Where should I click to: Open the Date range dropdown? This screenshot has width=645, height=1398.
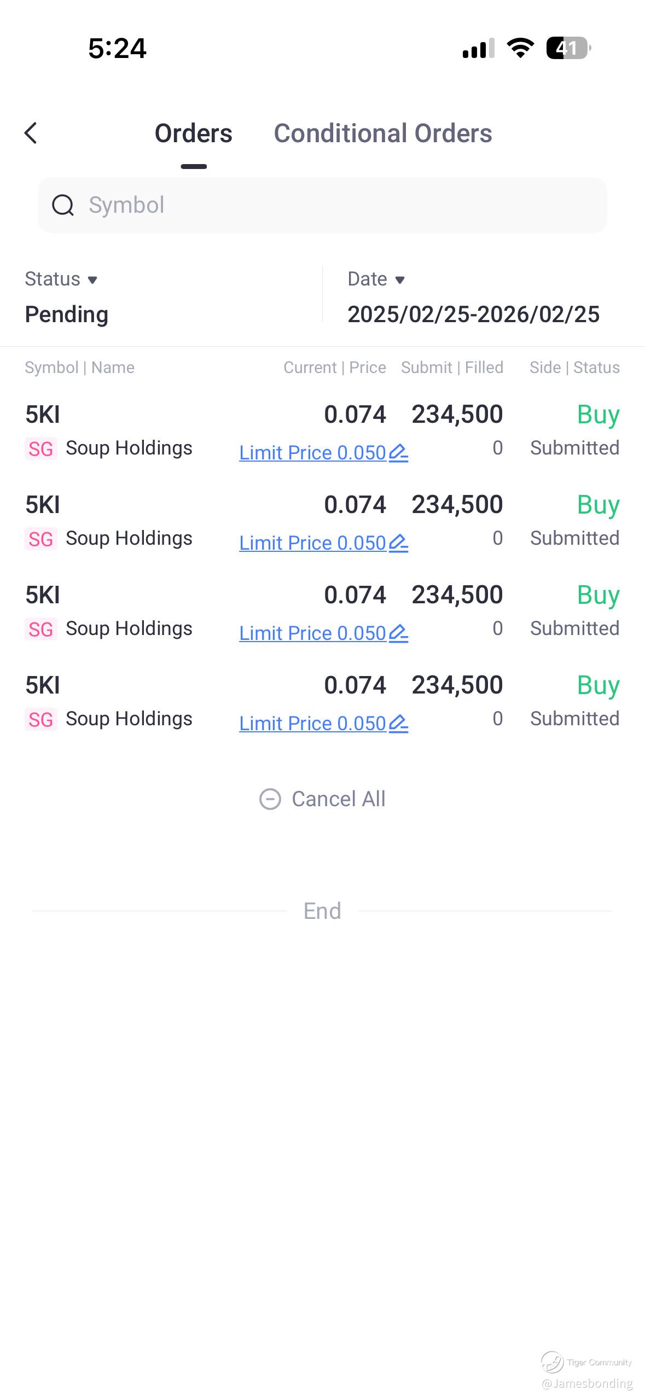pos(376,279)
